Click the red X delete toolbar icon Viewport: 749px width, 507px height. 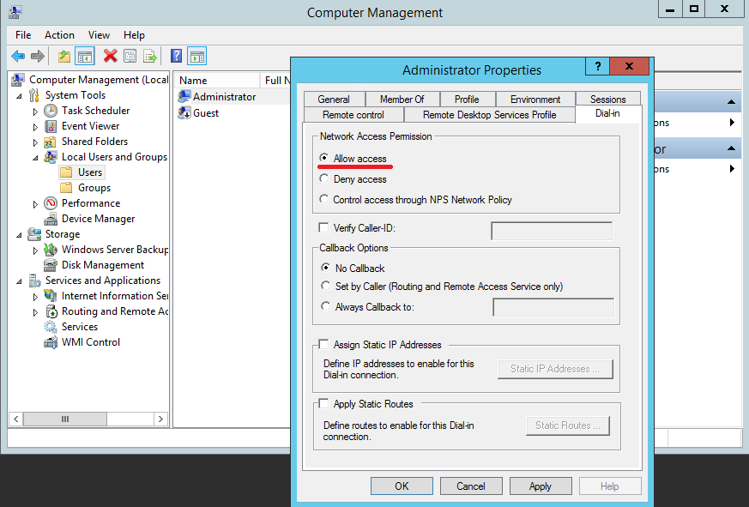coord(110,57)
